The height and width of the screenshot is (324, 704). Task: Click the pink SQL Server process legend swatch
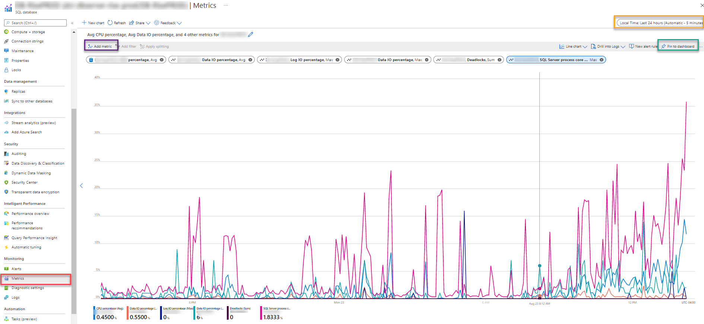[x=261, y=313]
